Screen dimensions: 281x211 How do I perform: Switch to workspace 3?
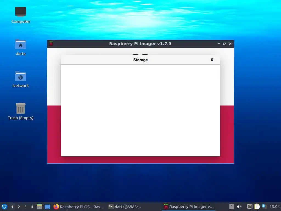[x=26, y=207]
